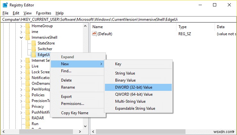
Task: Select String Value in the New submenu
Action: pyautogui.click(x=125, y=73)
